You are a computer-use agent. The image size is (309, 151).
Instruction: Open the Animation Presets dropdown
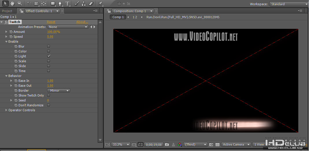click(68, 27)
